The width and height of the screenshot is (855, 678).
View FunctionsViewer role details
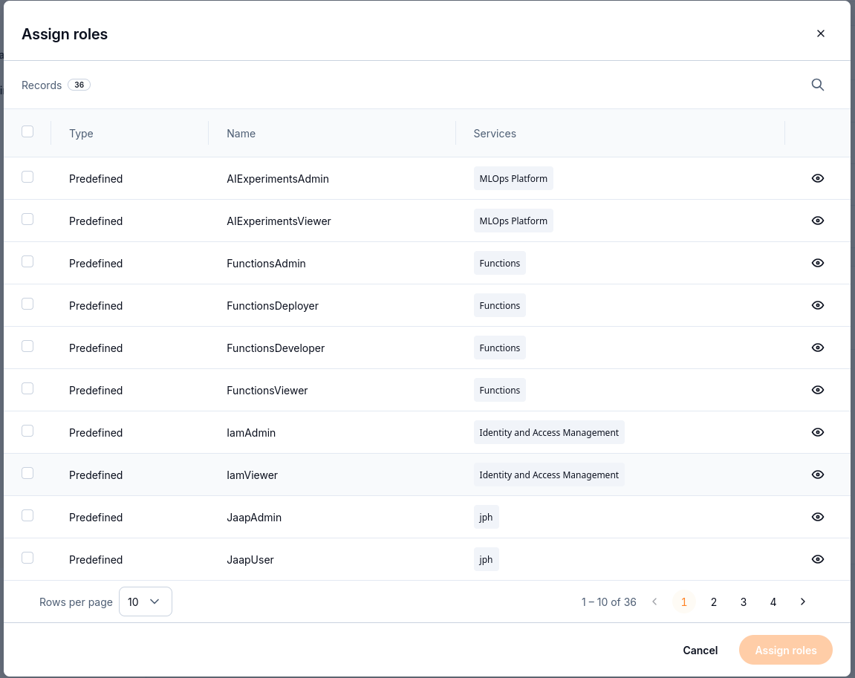click(x=817, y=390)
